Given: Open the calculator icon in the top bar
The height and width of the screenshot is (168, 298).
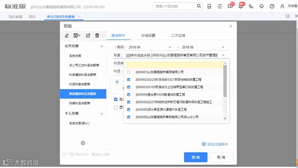Looking at the screenshot, I should click(209, 6).
